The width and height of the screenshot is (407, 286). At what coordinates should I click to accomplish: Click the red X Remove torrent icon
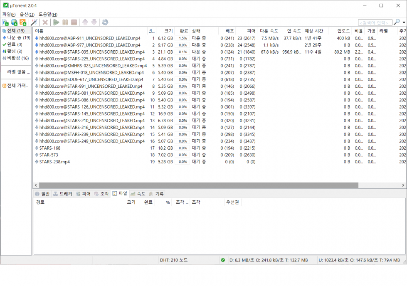pyautogui.click(x=45, y=22)
